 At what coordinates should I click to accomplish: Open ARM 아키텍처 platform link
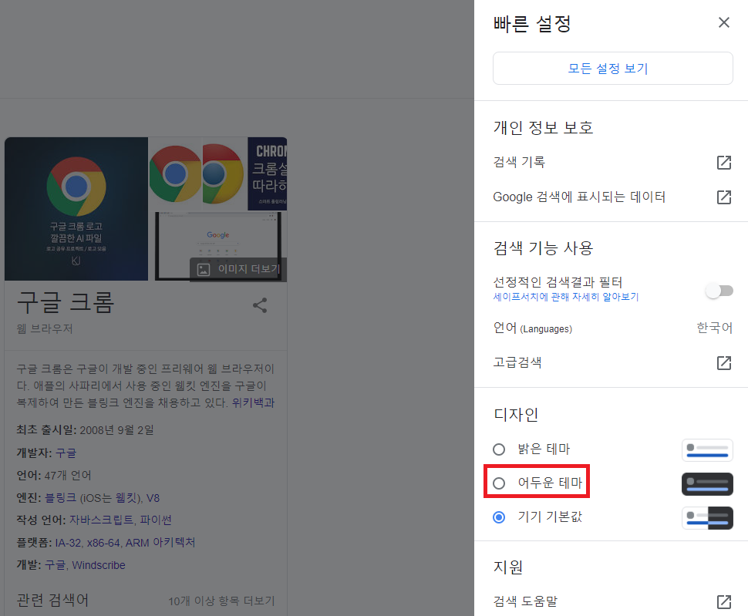(160, 543)
